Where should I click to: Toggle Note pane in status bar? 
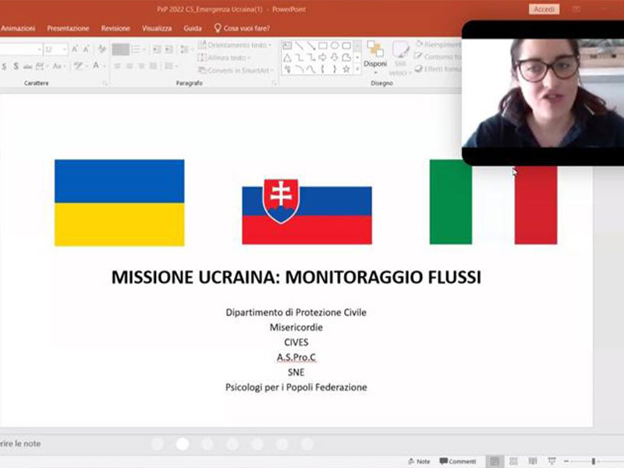[x=419, y=461]
